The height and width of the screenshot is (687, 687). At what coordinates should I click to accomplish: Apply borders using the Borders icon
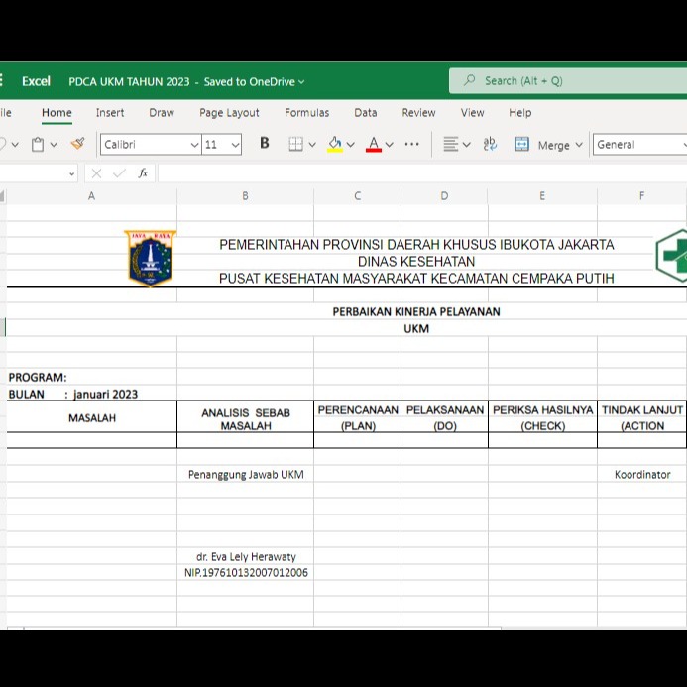pos(295,144)
